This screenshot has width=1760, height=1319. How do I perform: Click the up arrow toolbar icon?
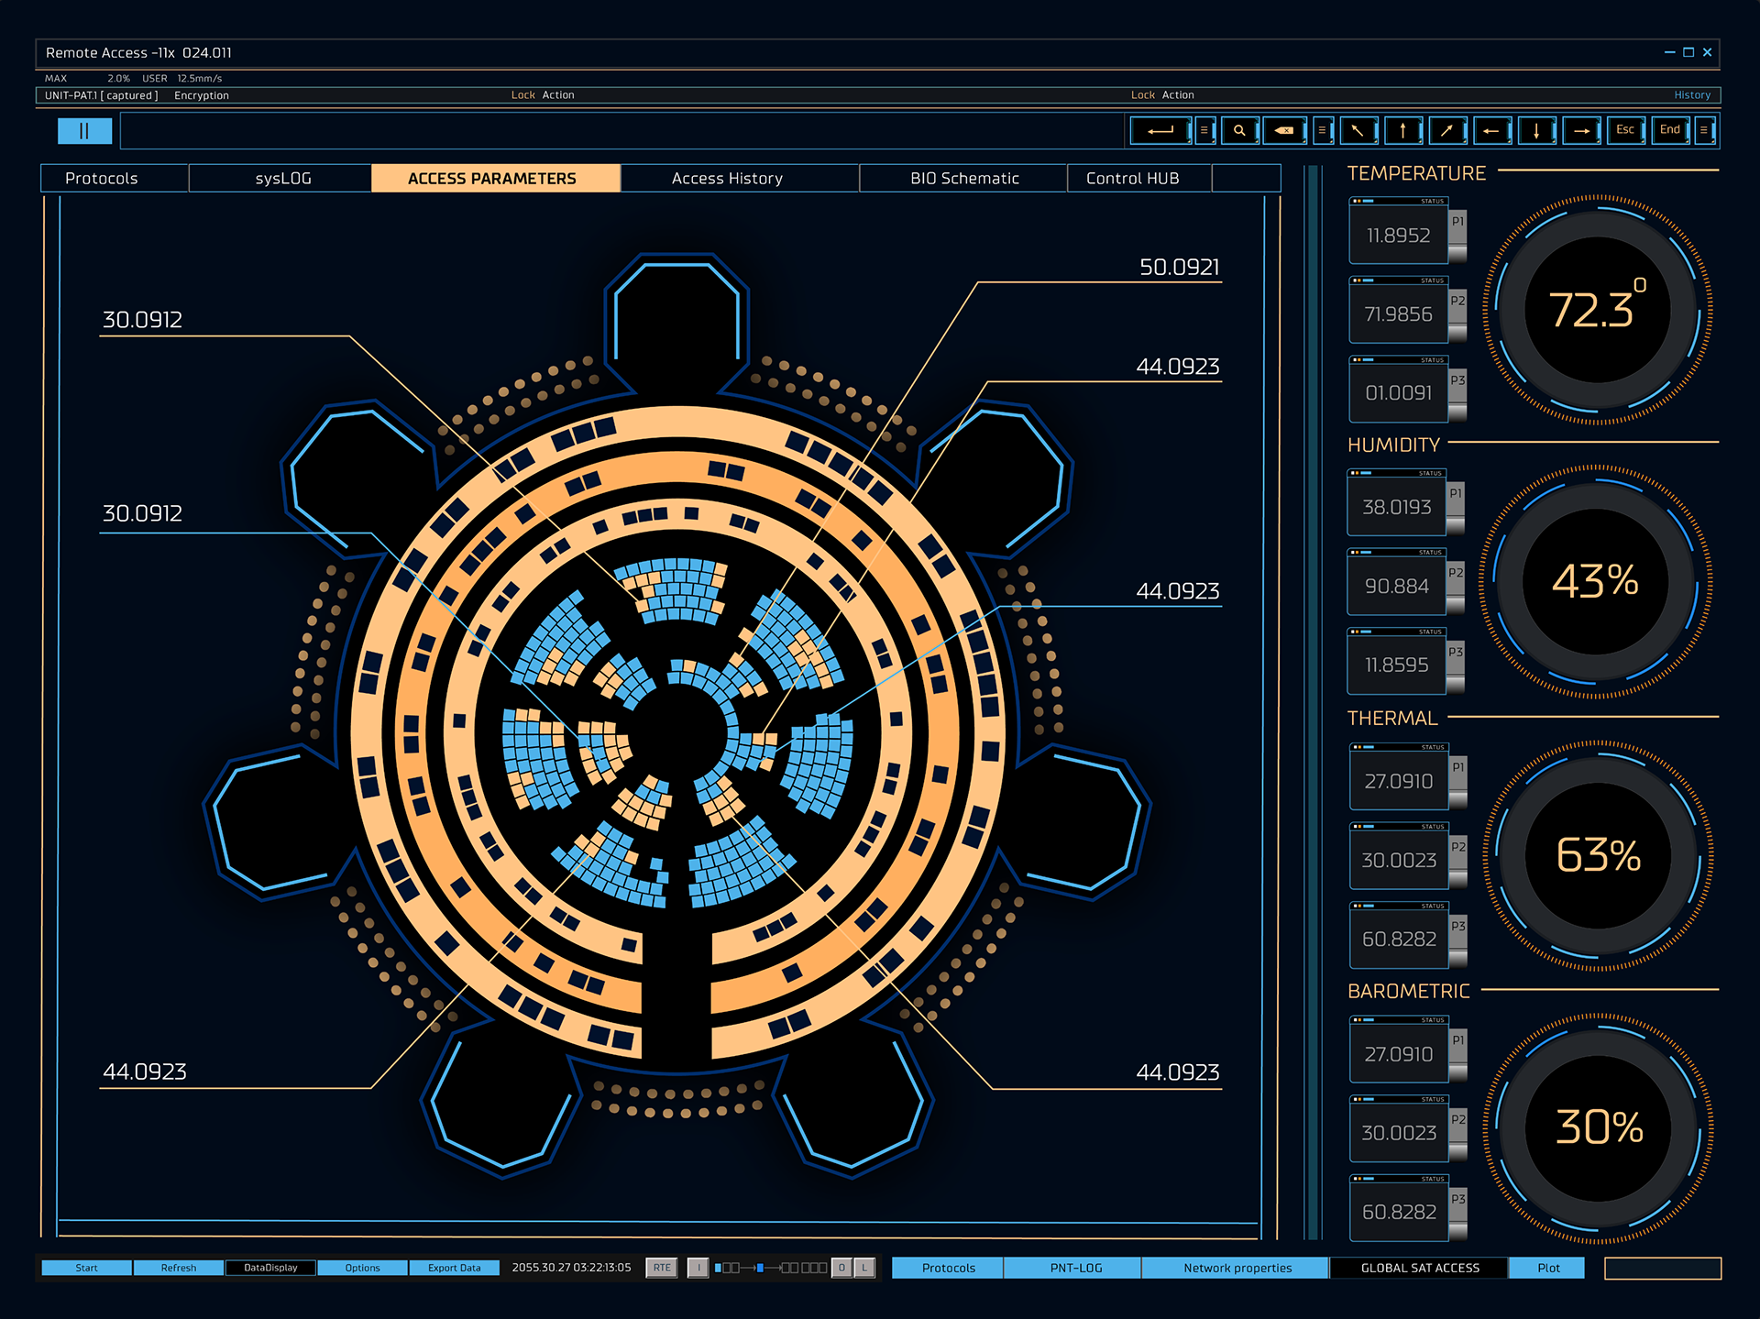click(1402, 131)
